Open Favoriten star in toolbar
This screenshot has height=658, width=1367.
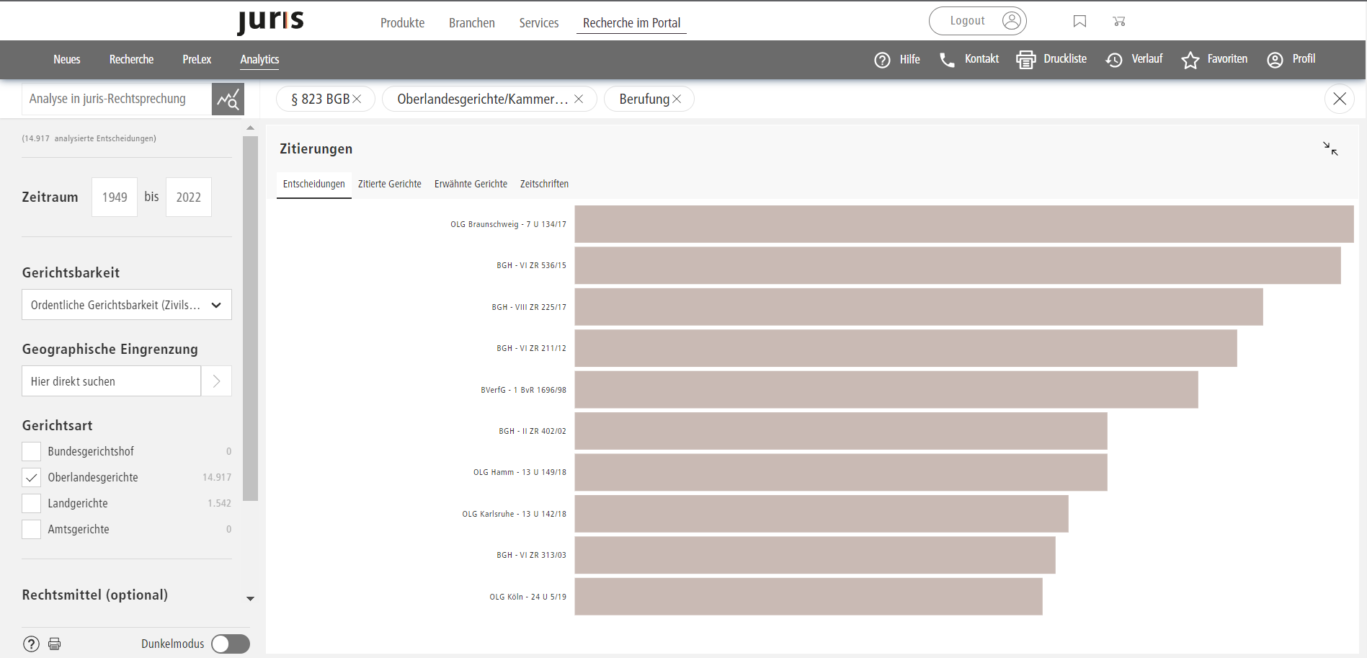pos(1214,59)
